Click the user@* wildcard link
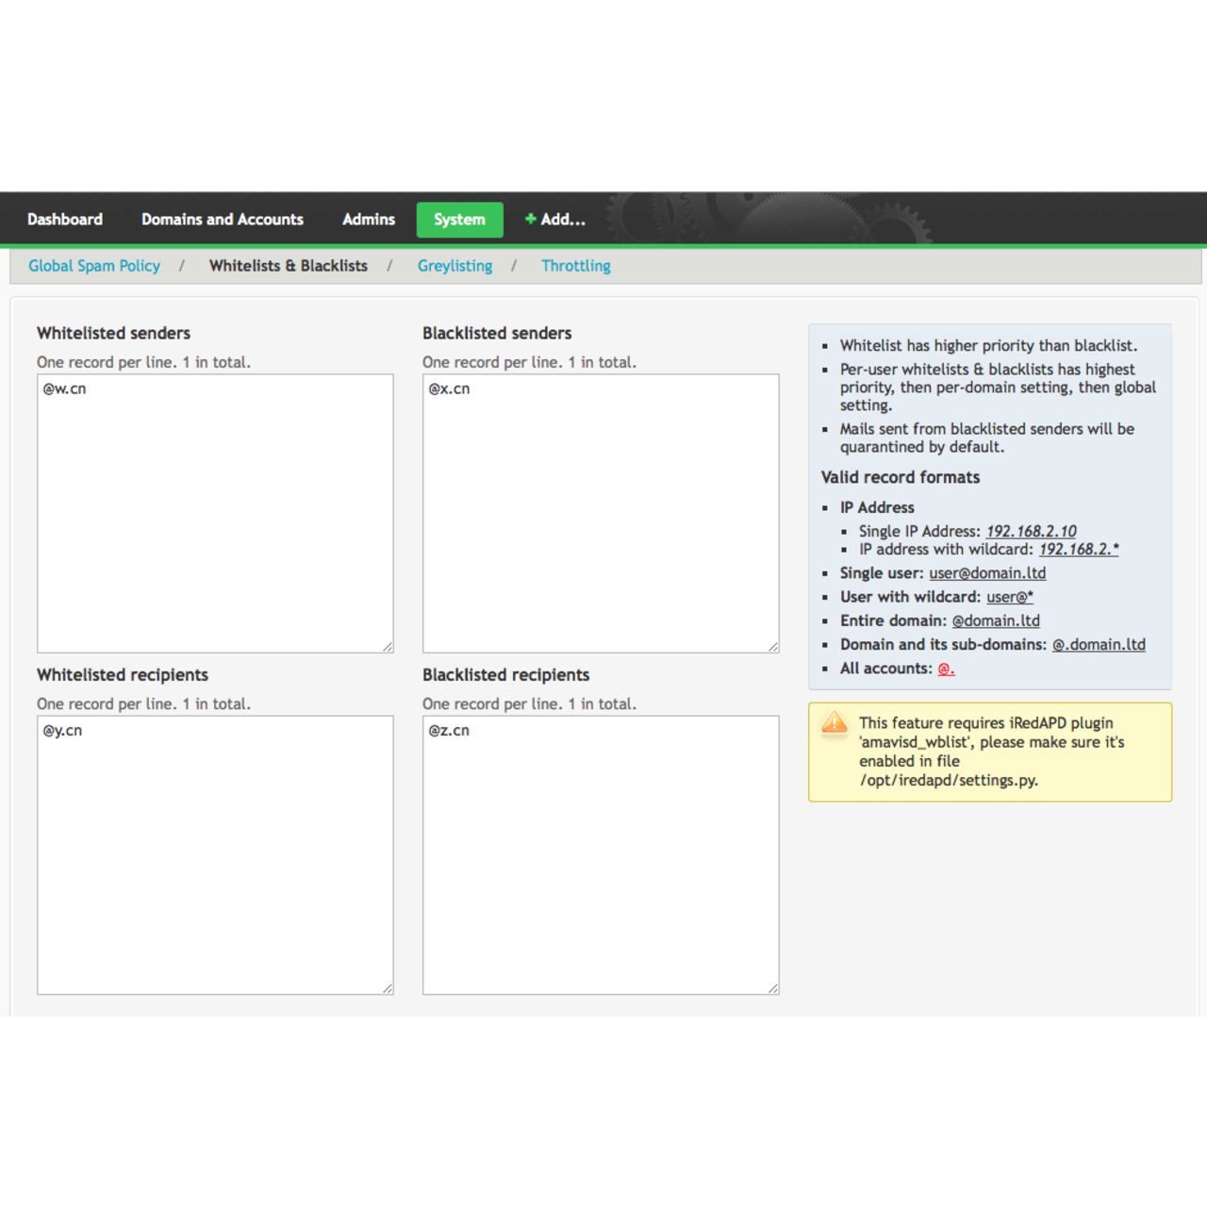Screen dimensions: 1207x1207 tap(1009, 597)
